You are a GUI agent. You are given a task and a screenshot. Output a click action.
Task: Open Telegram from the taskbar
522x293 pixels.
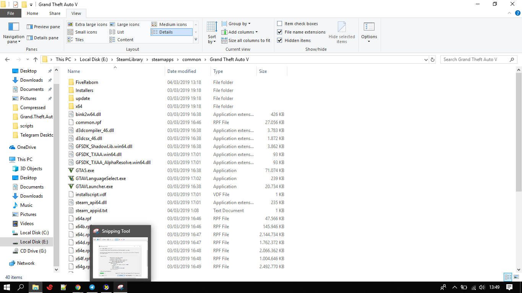click(x=92, y=287)
